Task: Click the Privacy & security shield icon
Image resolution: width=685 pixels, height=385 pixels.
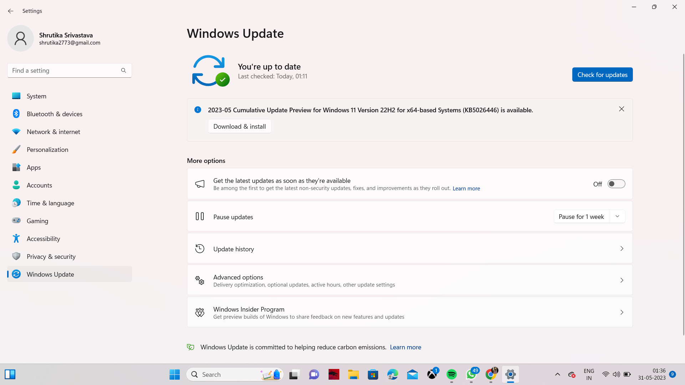Action: [16, 256]
